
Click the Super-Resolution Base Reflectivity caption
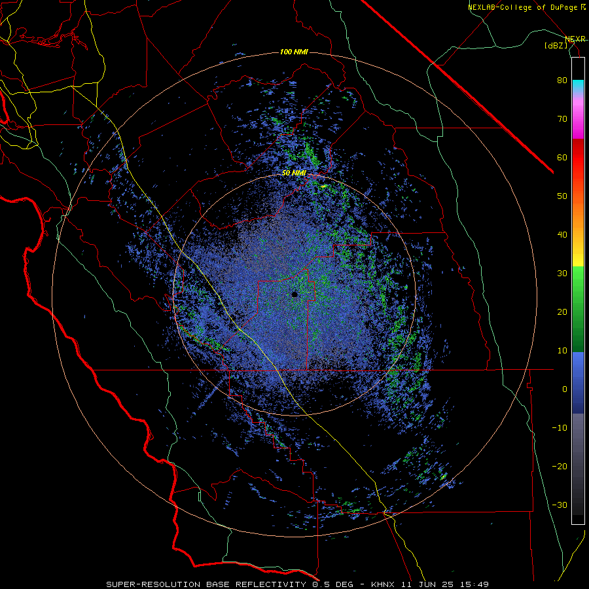pos(297,584)
